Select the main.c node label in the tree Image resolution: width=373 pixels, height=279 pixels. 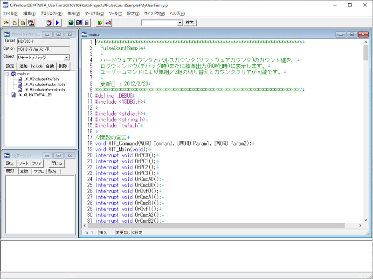pyautogui.click(x=23, y=74)
